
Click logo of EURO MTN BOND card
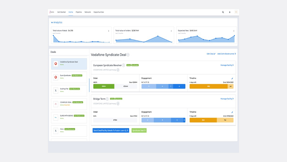(x=56, y=117)
